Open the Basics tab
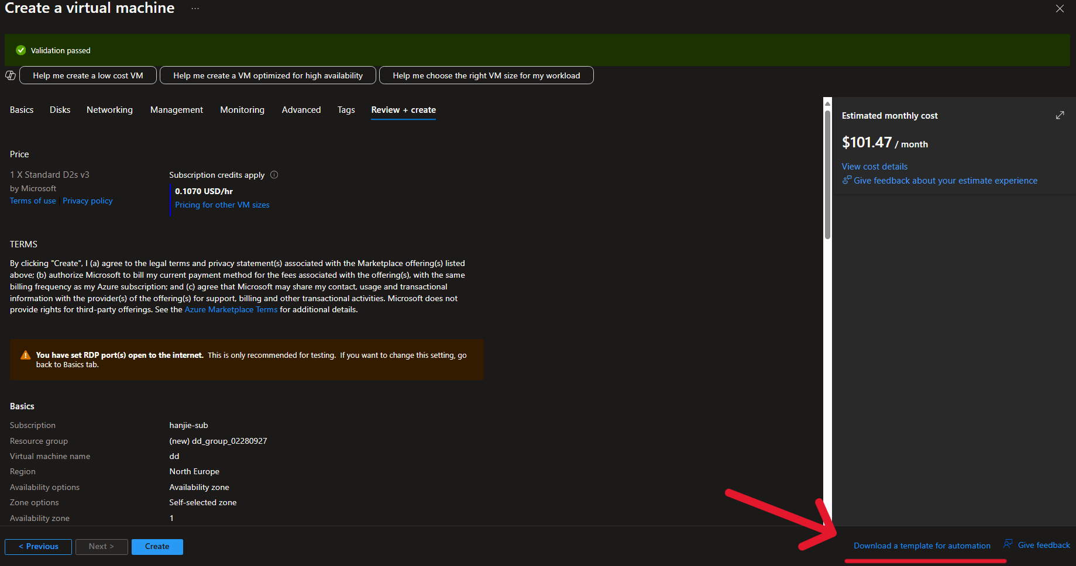The height and width of the screenshot is (566, 1076). click(22, 110)
